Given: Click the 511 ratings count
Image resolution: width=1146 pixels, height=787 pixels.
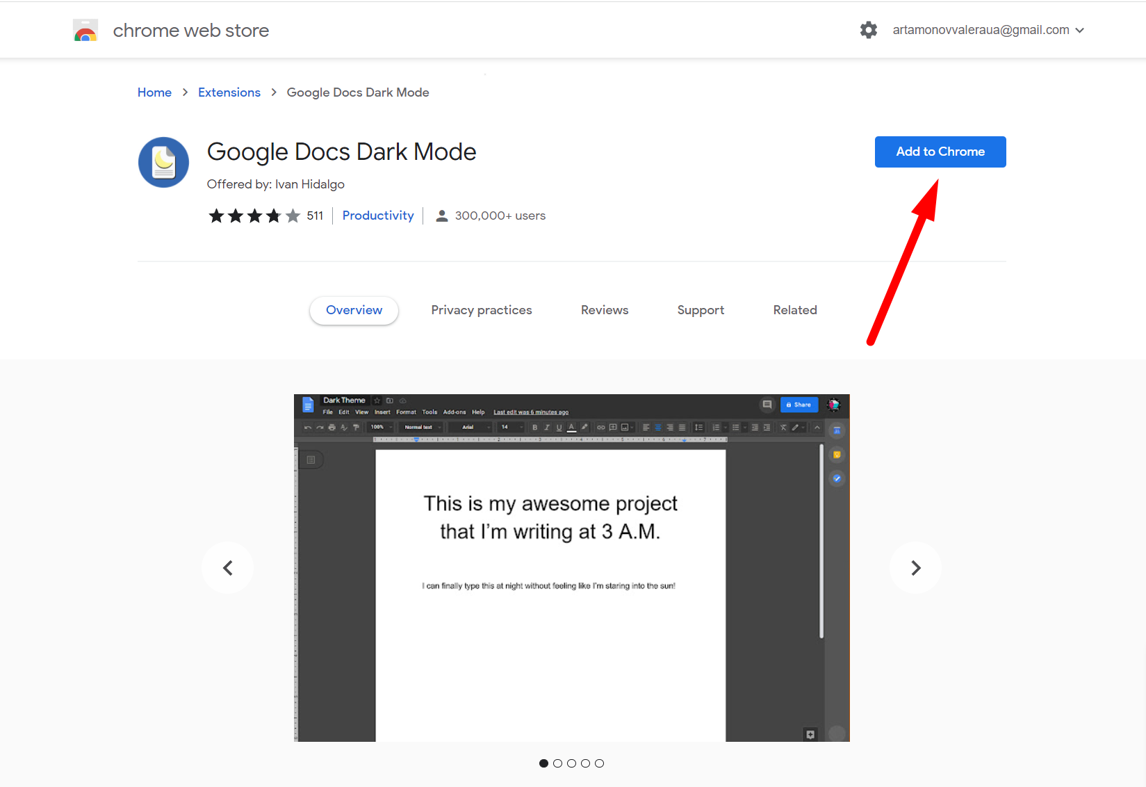Looking at the screenshot, I should [x=315, y=216].
